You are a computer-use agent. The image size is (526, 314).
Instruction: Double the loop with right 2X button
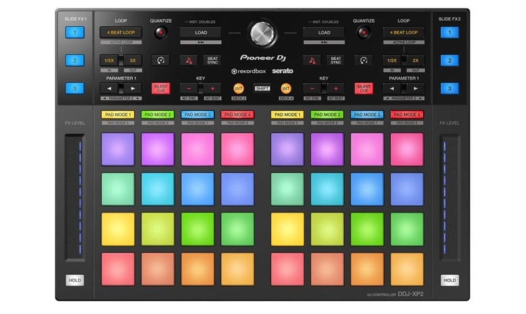tap(415, 61)
